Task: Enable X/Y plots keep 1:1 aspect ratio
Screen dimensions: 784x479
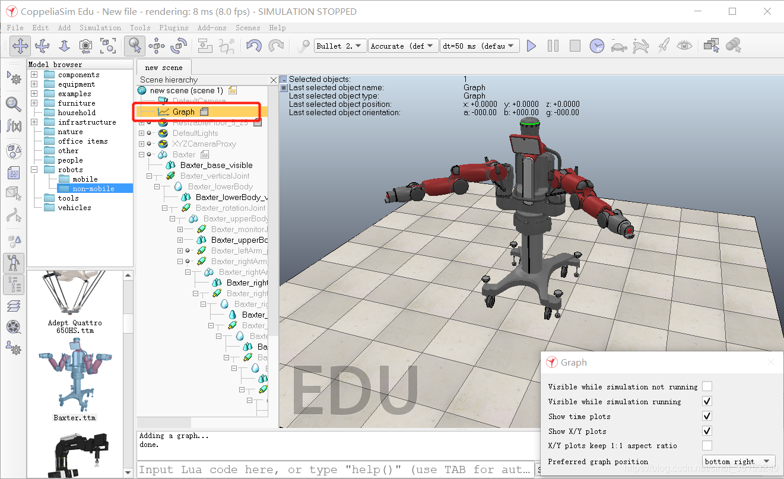Action: tap(707, 445)
